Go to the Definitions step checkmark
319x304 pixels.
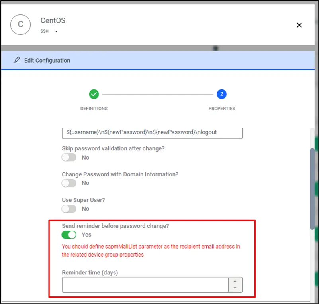tap(94, 94)
